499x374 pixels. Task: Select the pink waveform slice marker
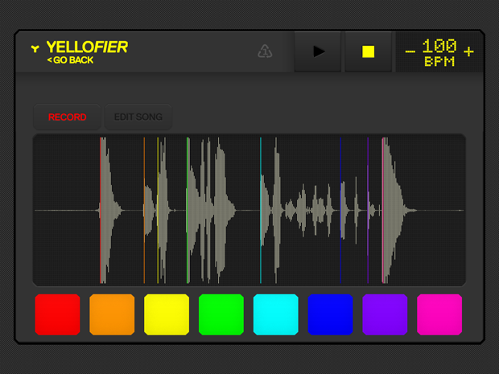point(382,210)
